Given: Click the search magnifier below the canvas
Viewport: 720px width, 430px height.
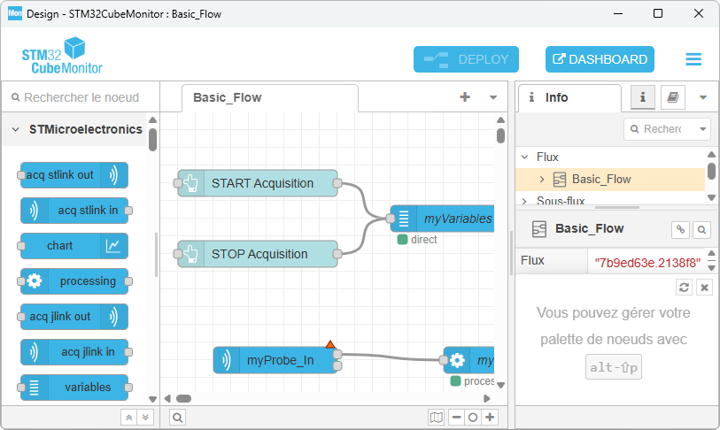Looking at the screenshot, I should pyautogui.click(x=177, y=417).
